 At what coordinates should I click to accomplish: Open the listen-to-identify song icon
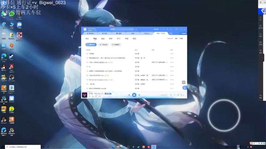tap(136, 29)
